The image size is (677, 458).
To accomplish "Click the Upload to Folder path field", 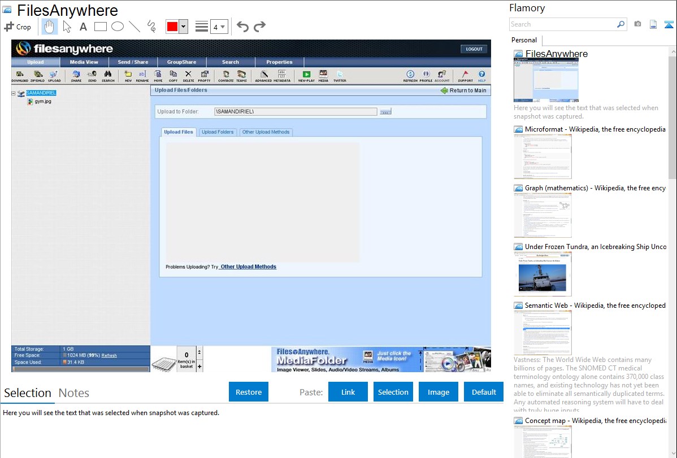I will pos(296,111).
